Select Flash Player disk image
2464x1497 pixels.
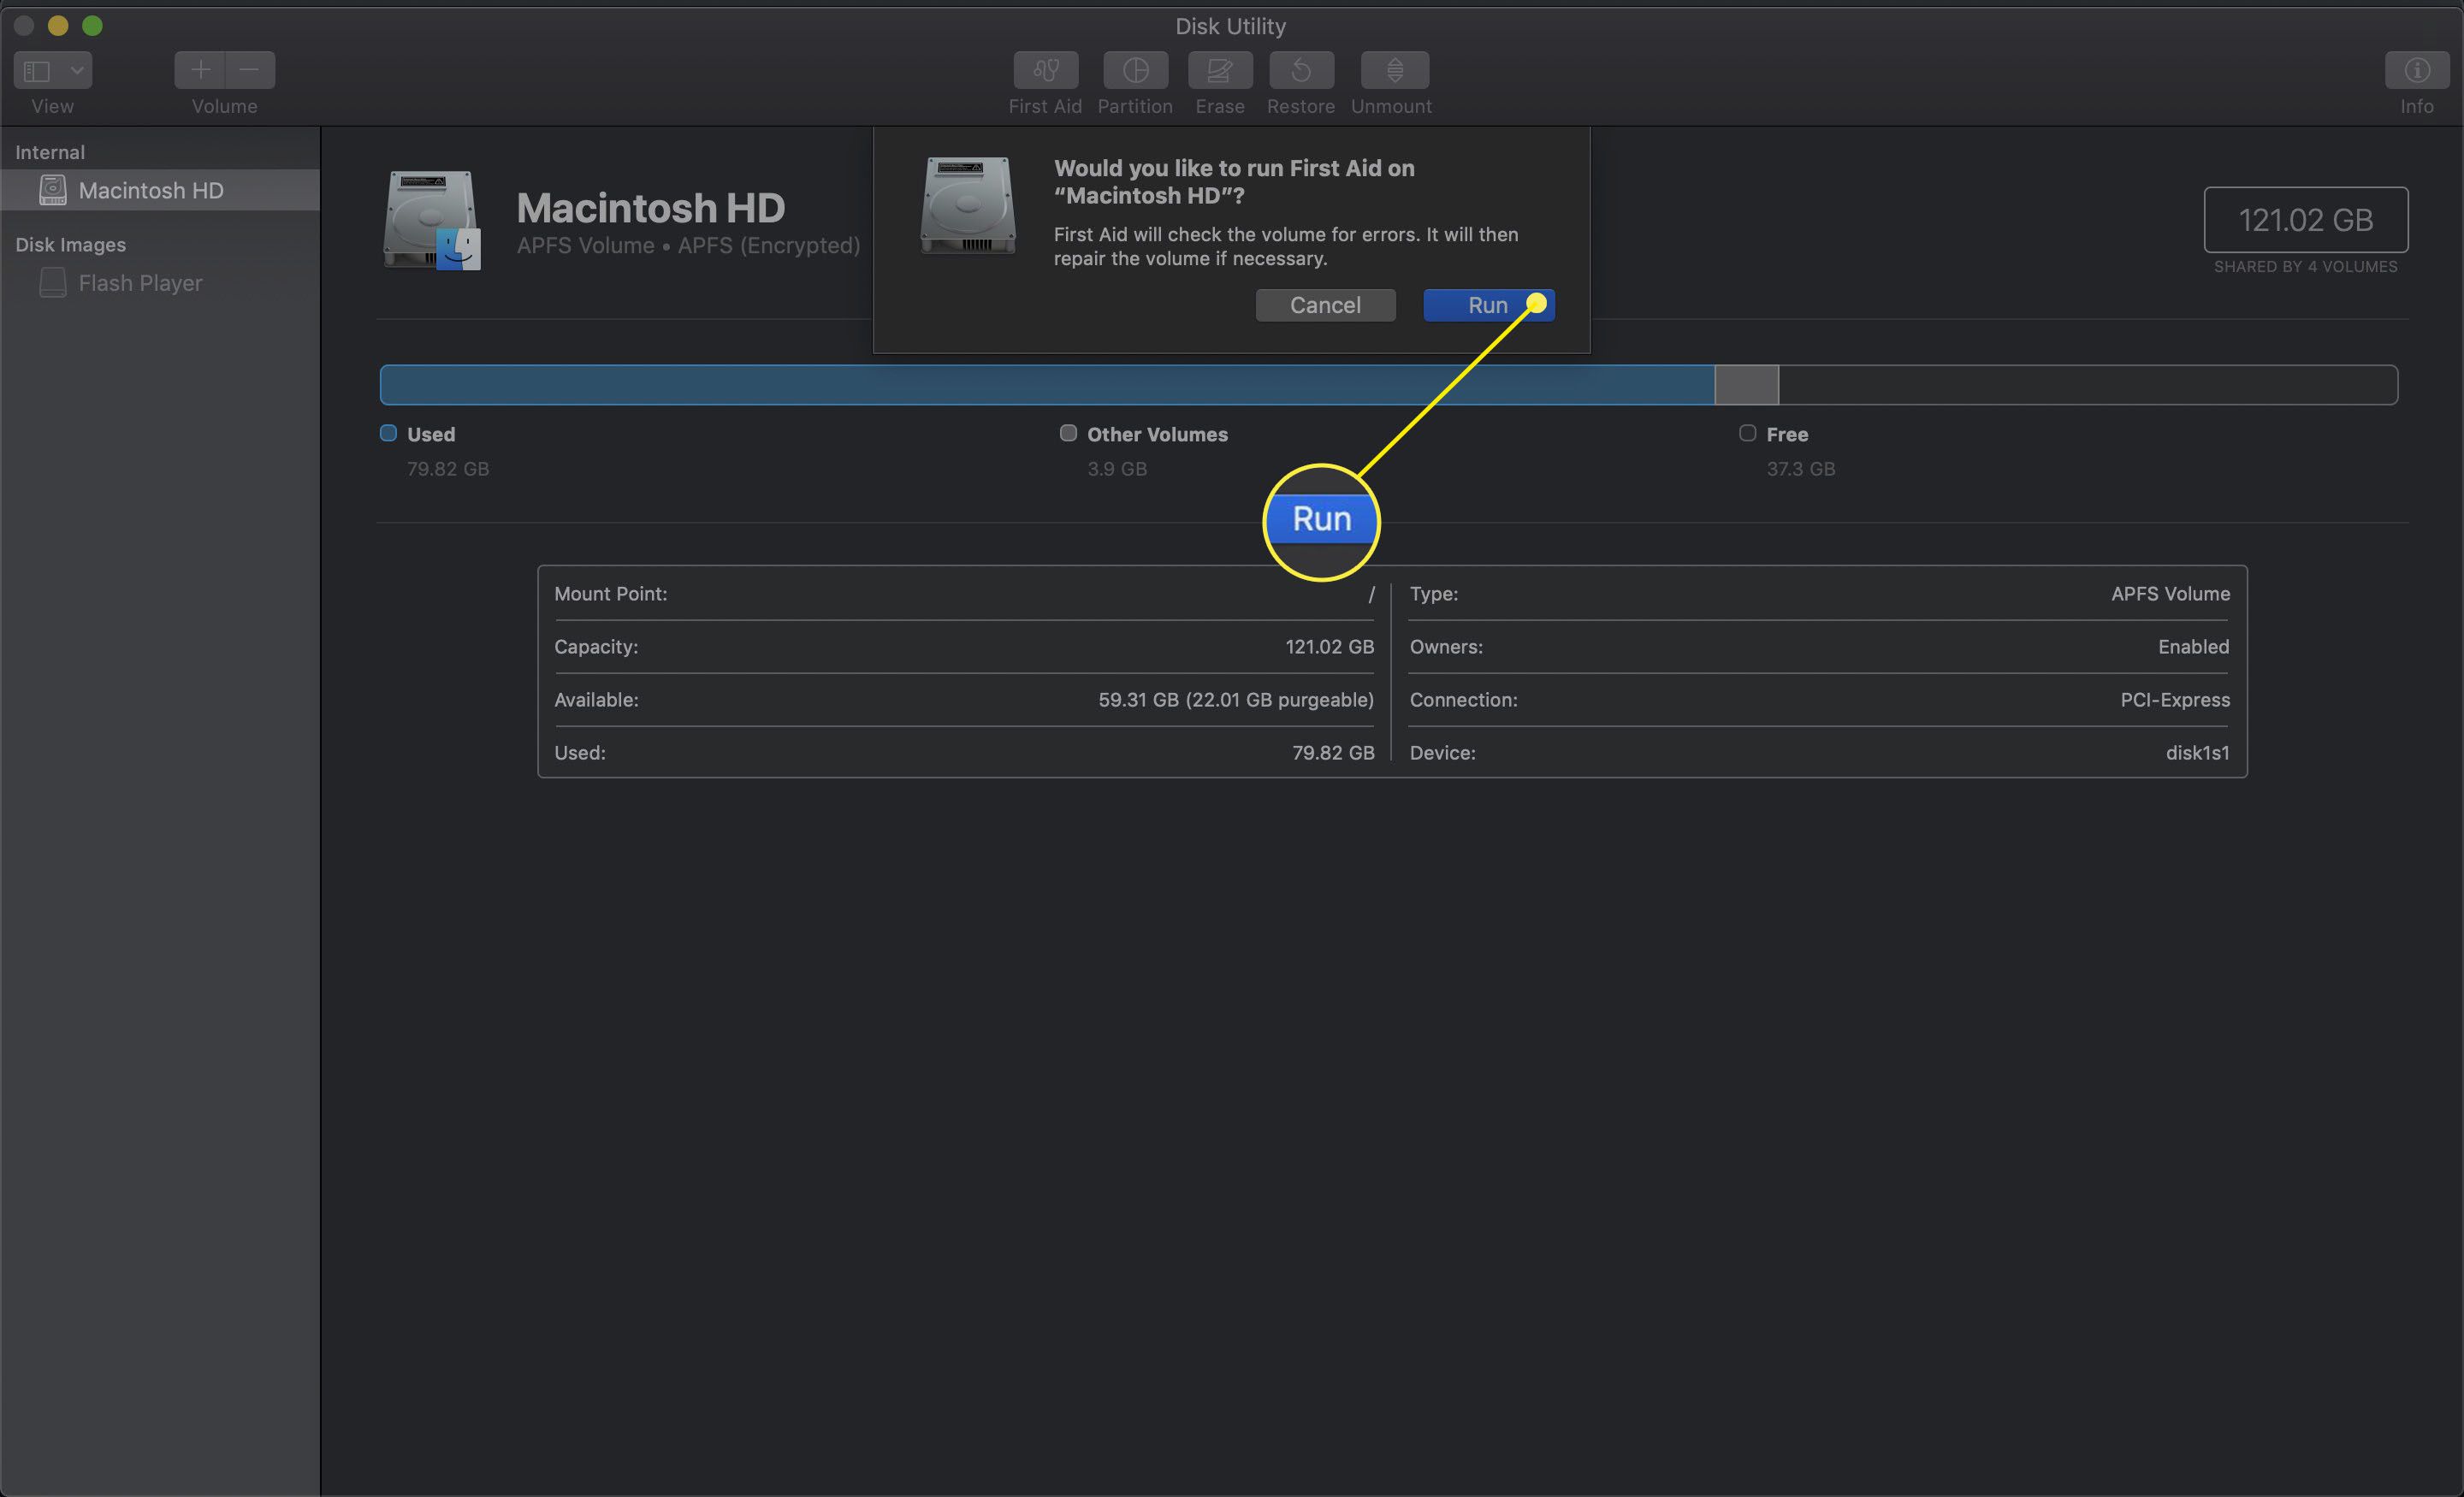[x=160, y=283]
